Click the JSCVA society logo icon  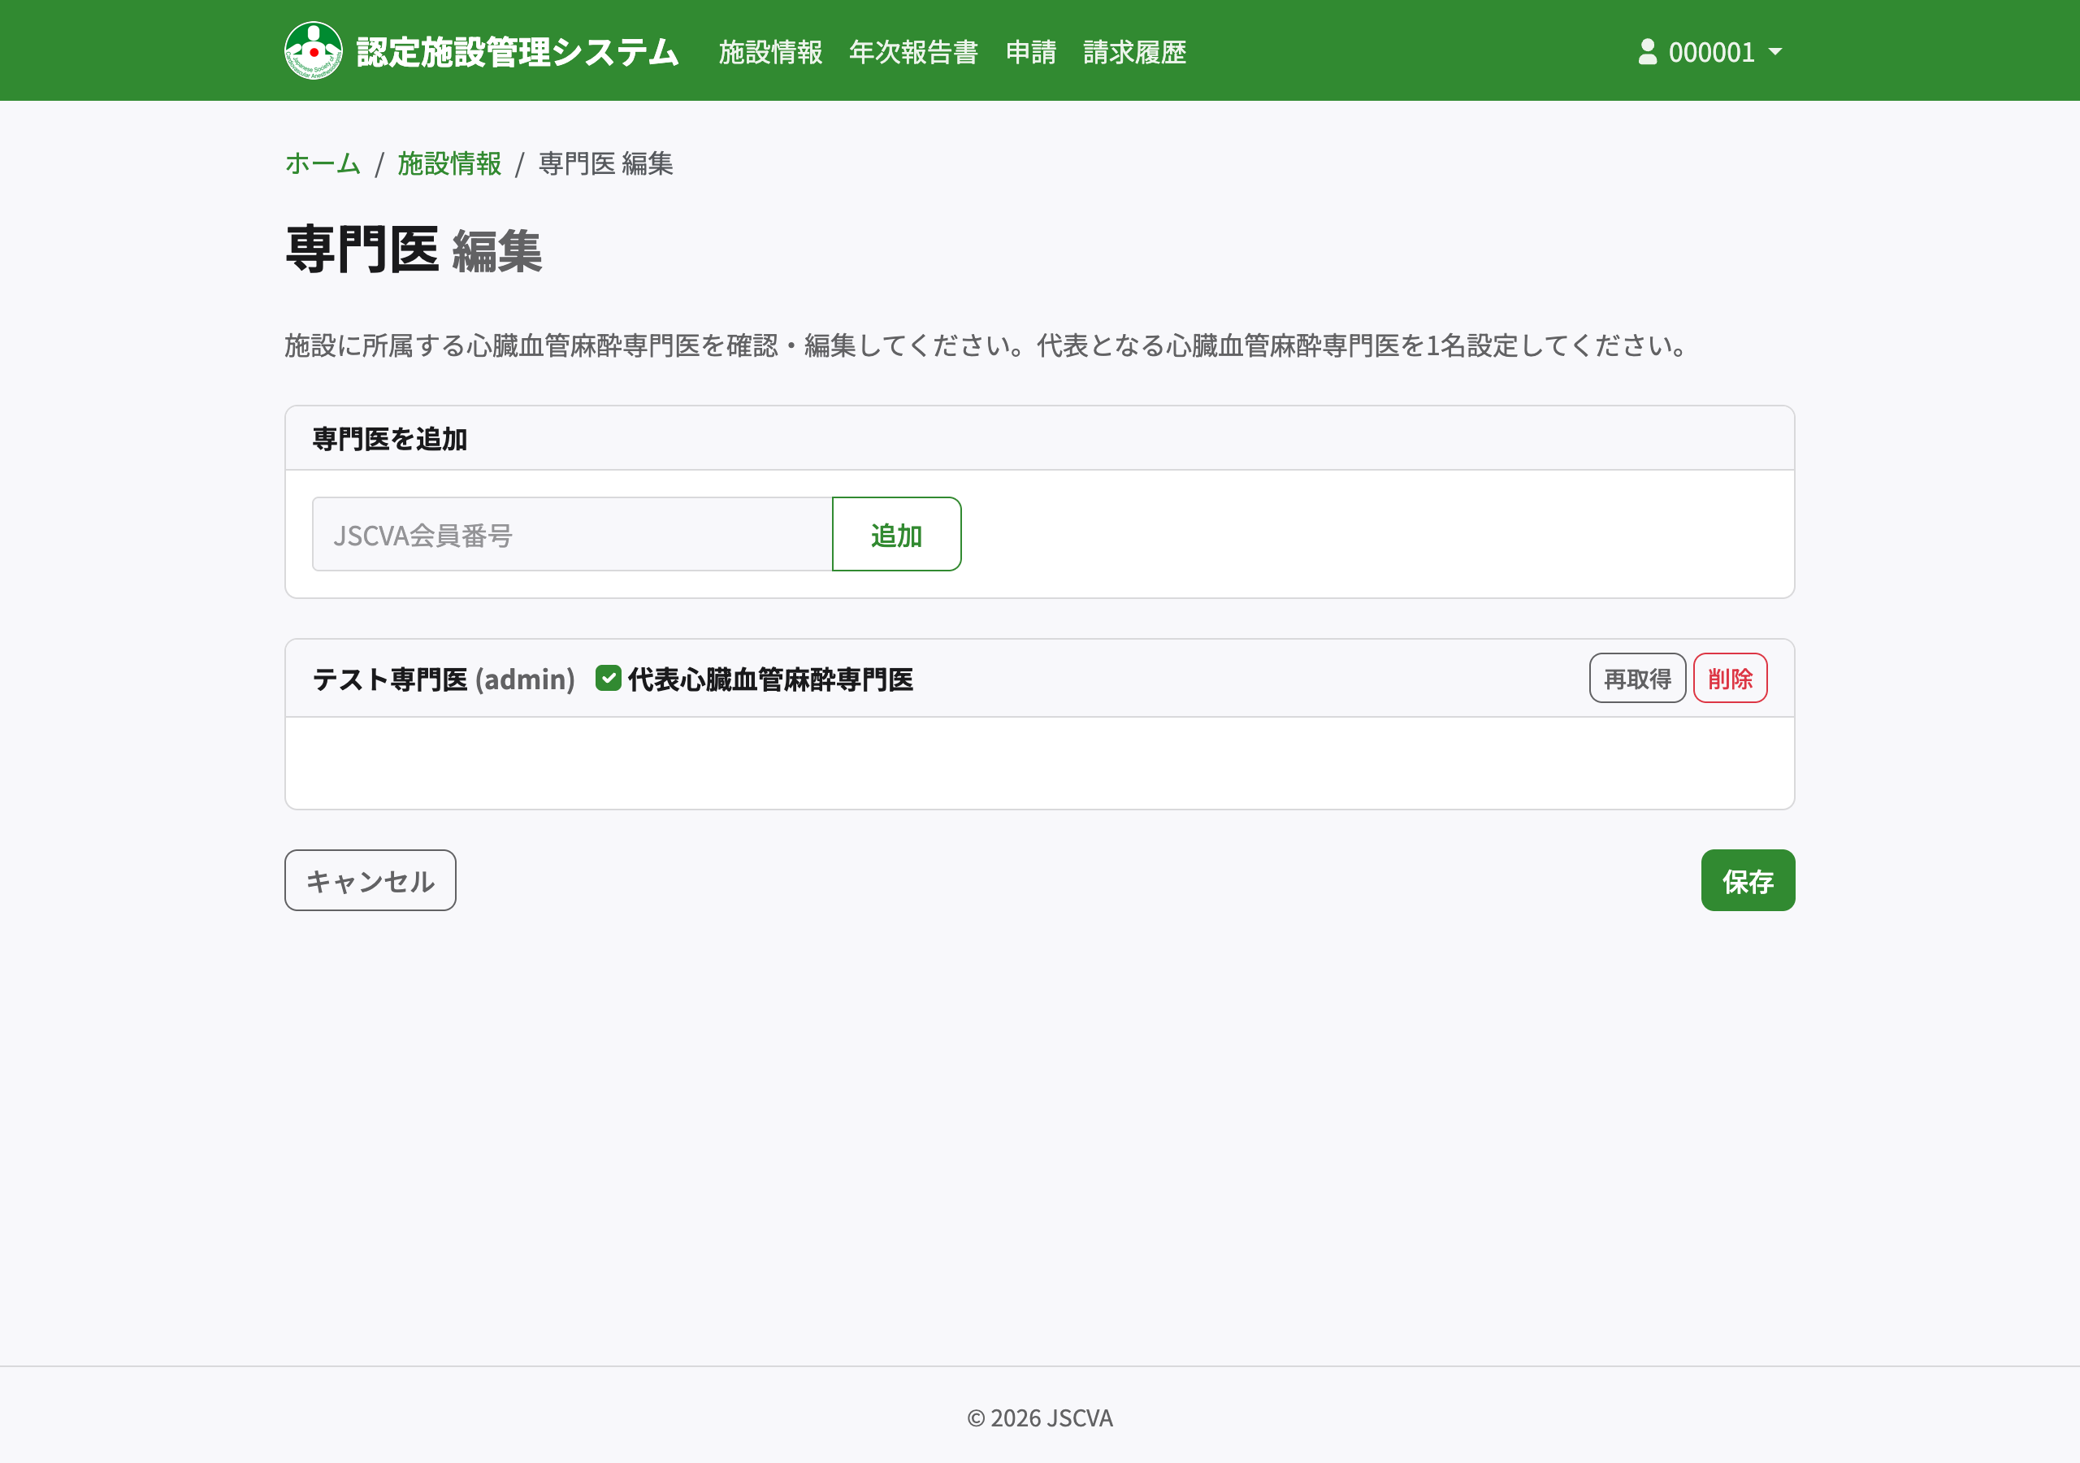tap(314, 50)
